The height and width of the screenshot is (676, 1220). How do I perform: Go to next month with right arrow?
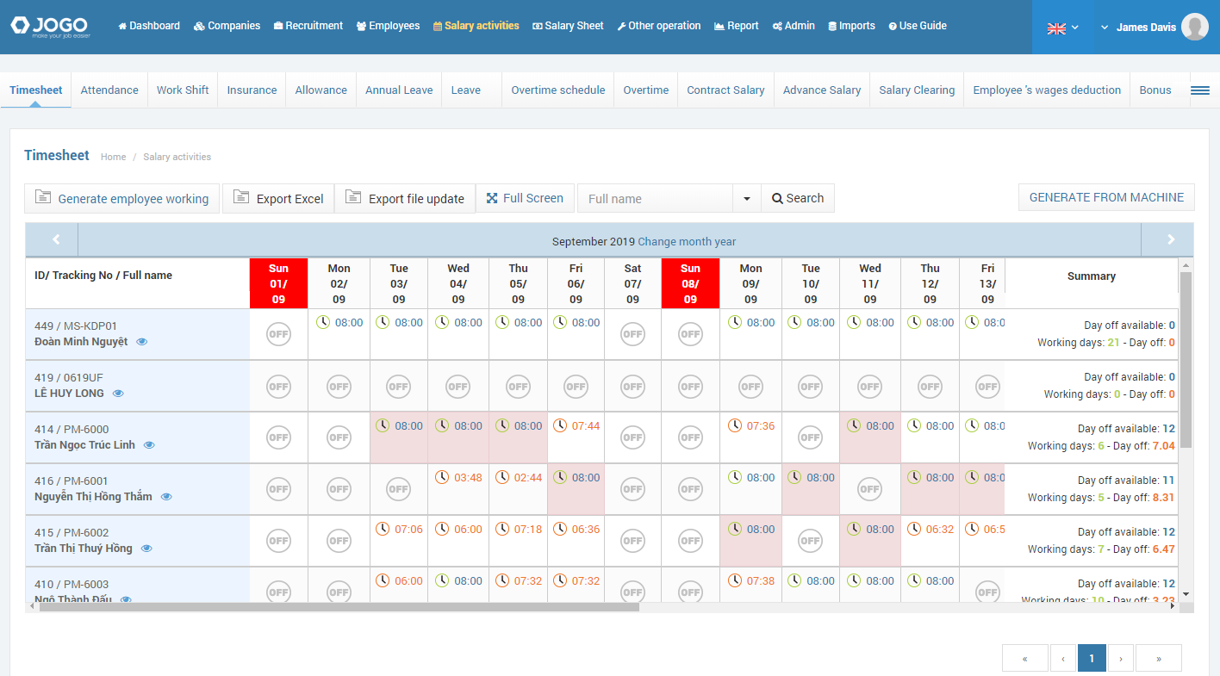tap(1170, 240)
